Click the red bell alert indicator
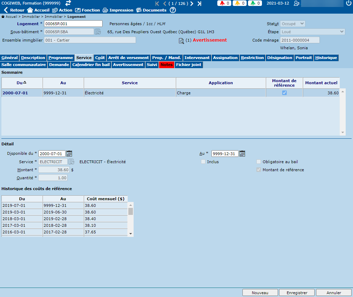The image size is (353, 297). click(224, 3)
